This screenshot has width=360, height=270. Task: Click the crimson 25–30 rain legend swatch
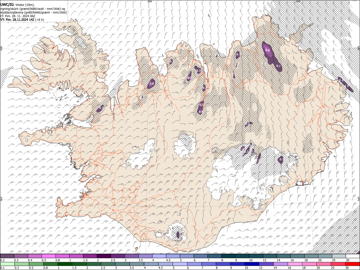pyautogui.click(x=338, y=264)
